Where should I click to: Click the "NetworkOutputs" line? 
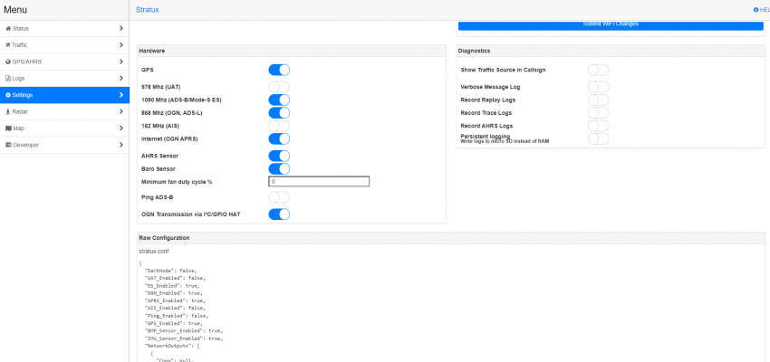click(x=171, y=347)
